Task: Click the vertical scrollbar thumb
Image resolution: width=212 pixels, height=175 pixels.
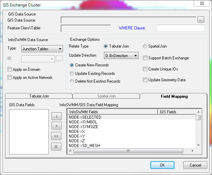Action: [198, 117]
